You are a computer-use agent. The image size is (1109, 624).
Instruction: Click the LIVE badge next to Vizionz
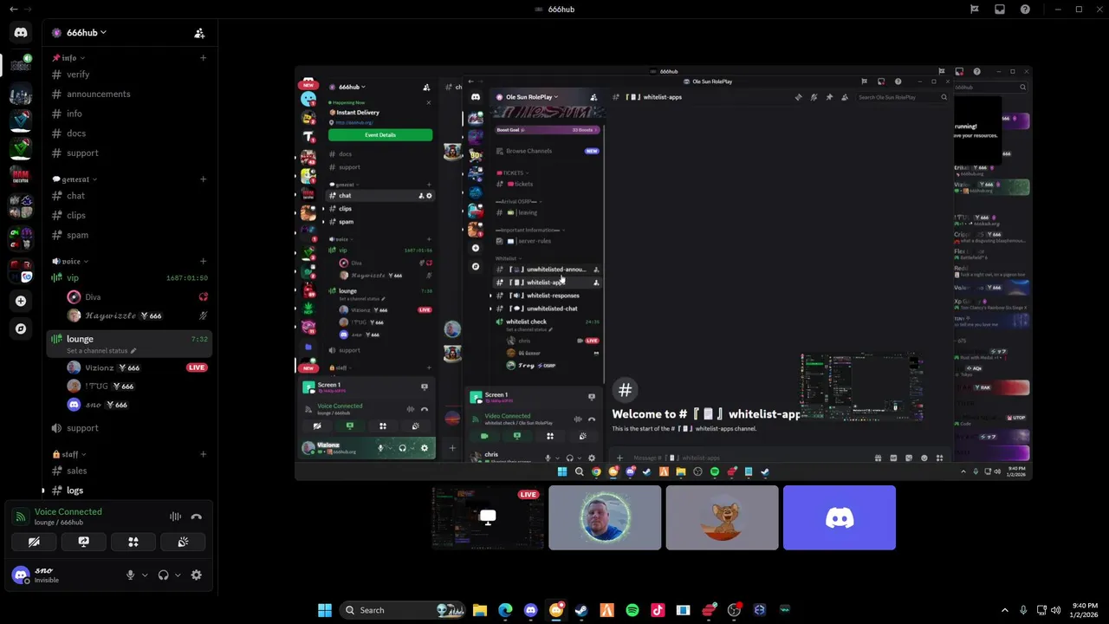[x=196, y=367]
